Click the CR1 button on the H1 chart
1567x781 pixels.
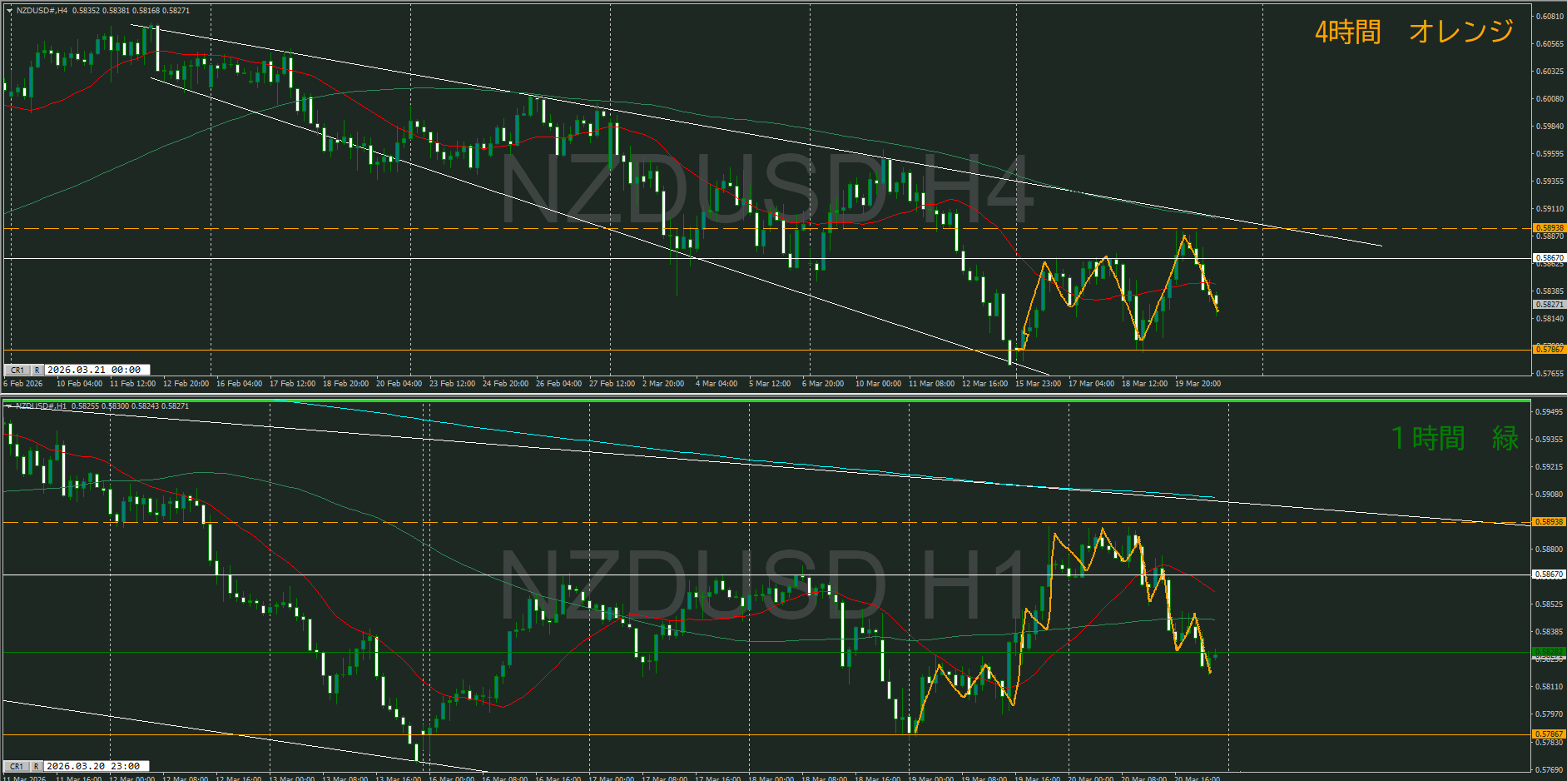point(17,766)
